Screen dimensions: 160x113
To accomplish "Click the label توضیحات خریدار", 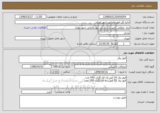I will pyautogui.click(x=146, y=102).
